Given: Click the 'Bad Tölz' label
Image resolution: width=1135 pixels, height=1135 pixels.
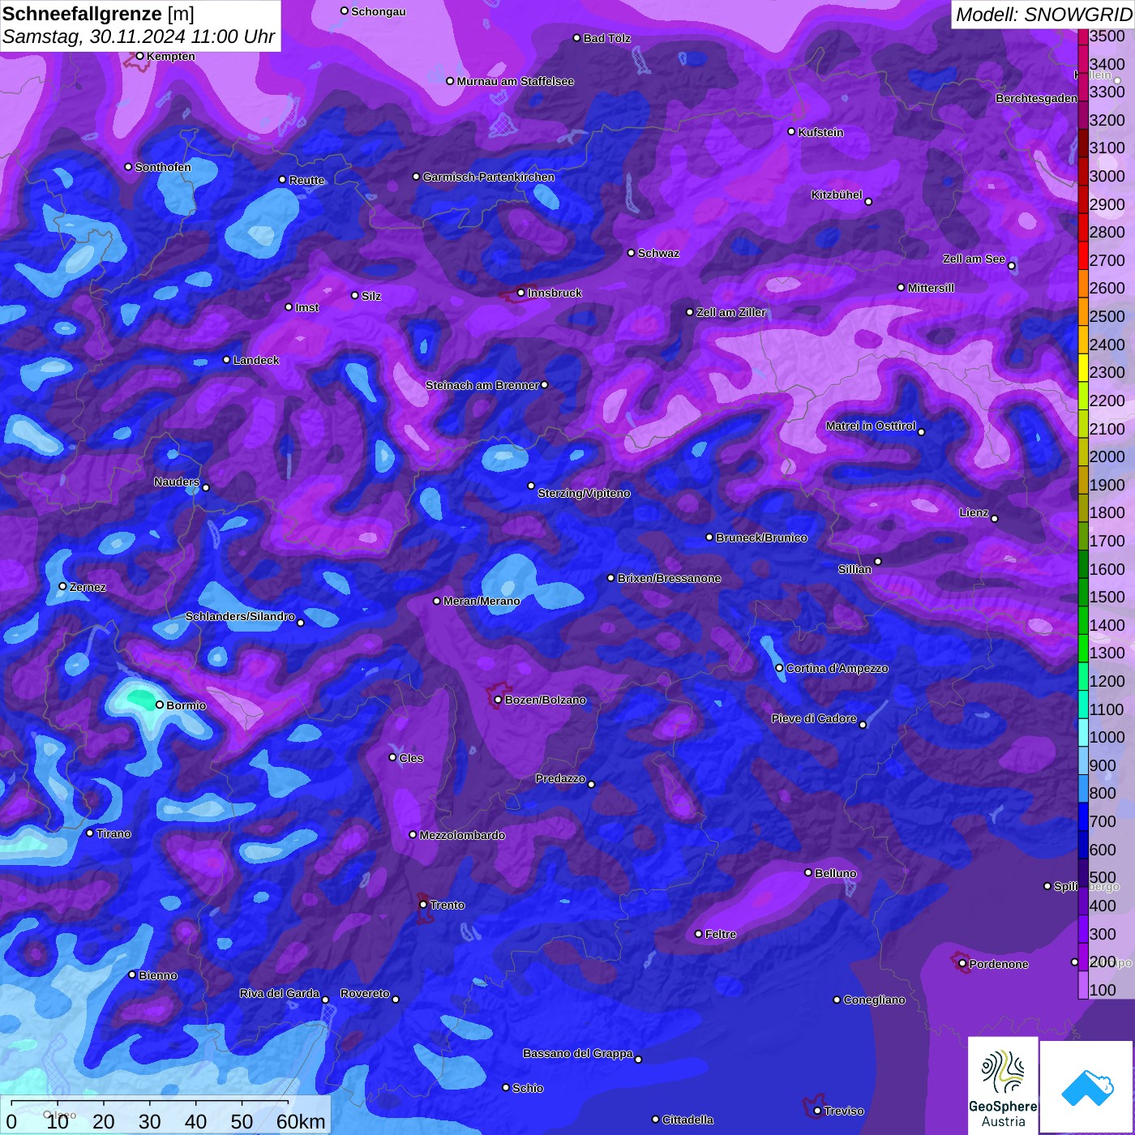Looking at the screenshot, I should pos(606,38).
